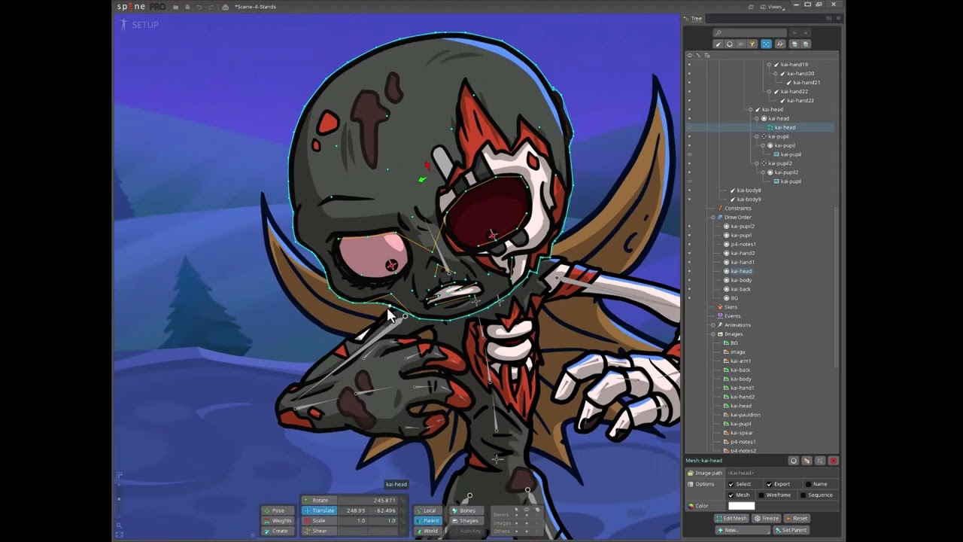Toggle the Select checkbox

point(731,484)
